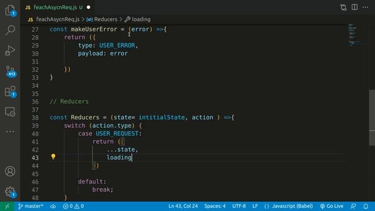Viewport: 375px width, 211px height.
Task: Open Source Control view with 413 changes
Action: [x=11, y=71]
